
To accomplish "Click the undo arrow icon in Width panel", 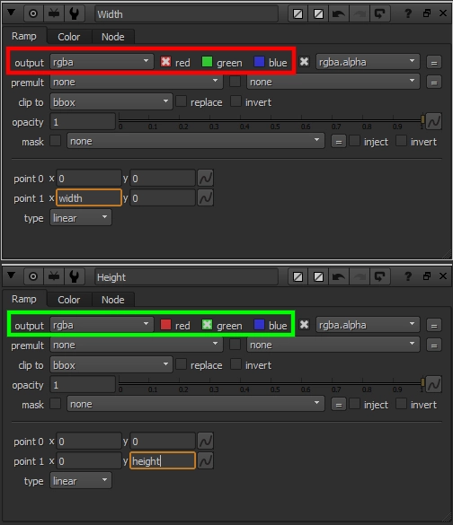I will pyautogui.click(x=339, y=13).
